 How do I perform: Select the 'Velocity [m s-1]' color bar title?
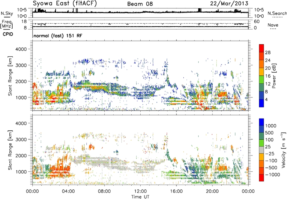[x=283, y=150]
